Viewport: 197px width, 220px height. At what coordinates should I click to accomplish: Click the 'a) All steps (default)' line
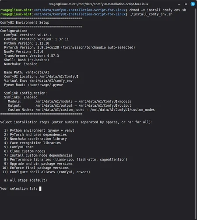25,180
